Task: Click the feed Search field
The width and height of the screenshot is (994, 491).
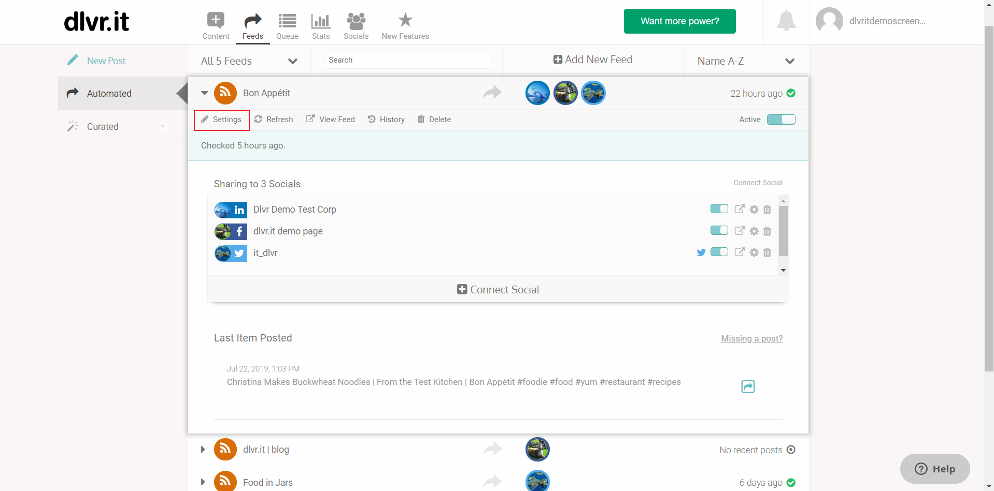Action: pos(407,60)
